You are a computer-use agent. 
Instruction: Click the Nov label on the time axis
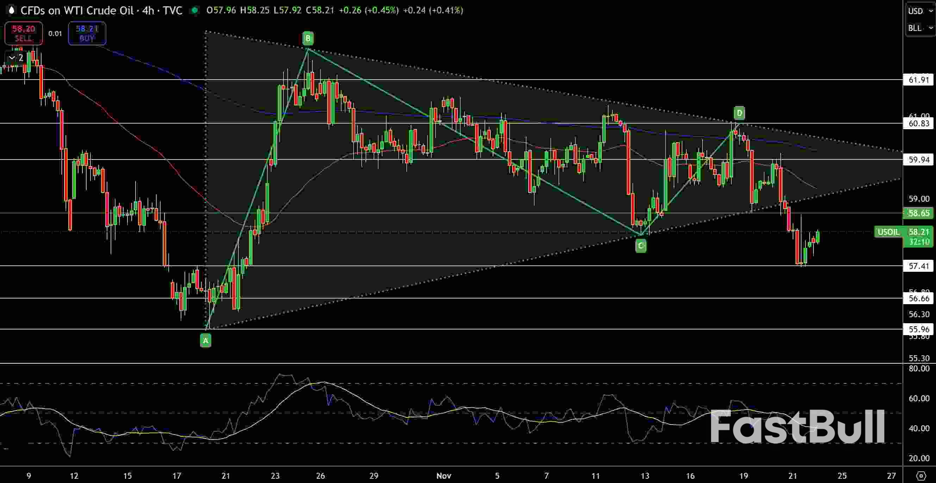(444, 476)
